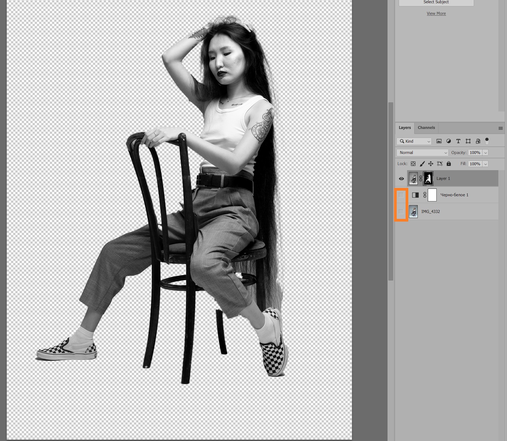
Task: Open the Kind filter dropdown
Action: point(414,141)
